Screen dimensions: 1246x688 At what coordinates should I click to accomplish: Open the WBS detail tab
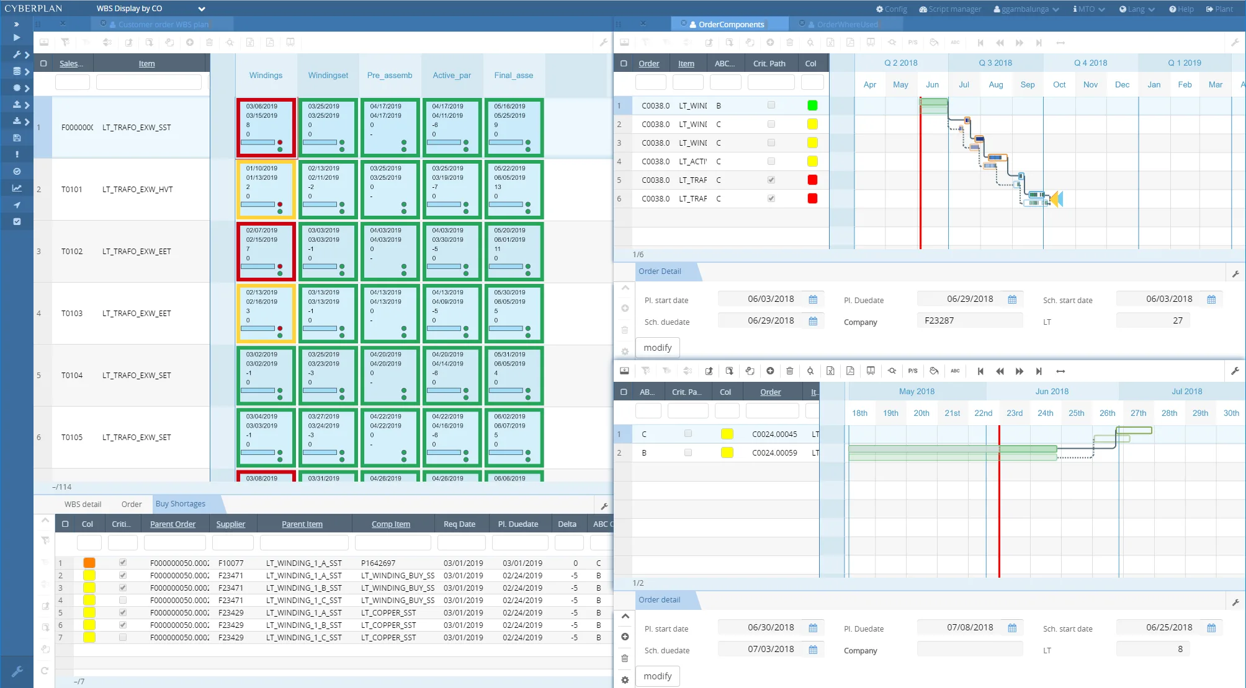(x=83, y=504)
